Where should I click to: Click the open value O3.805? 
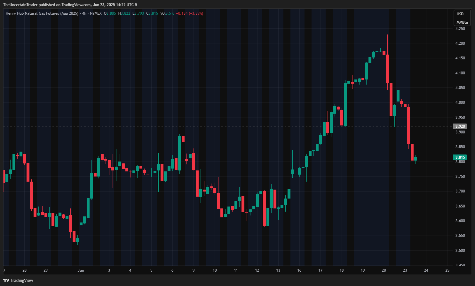tap(110, 13)
